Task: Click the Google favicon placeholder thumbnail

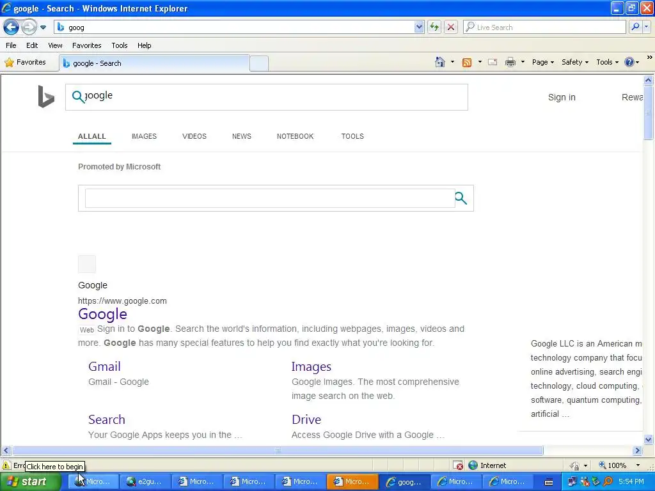Action: pos(87,264)
